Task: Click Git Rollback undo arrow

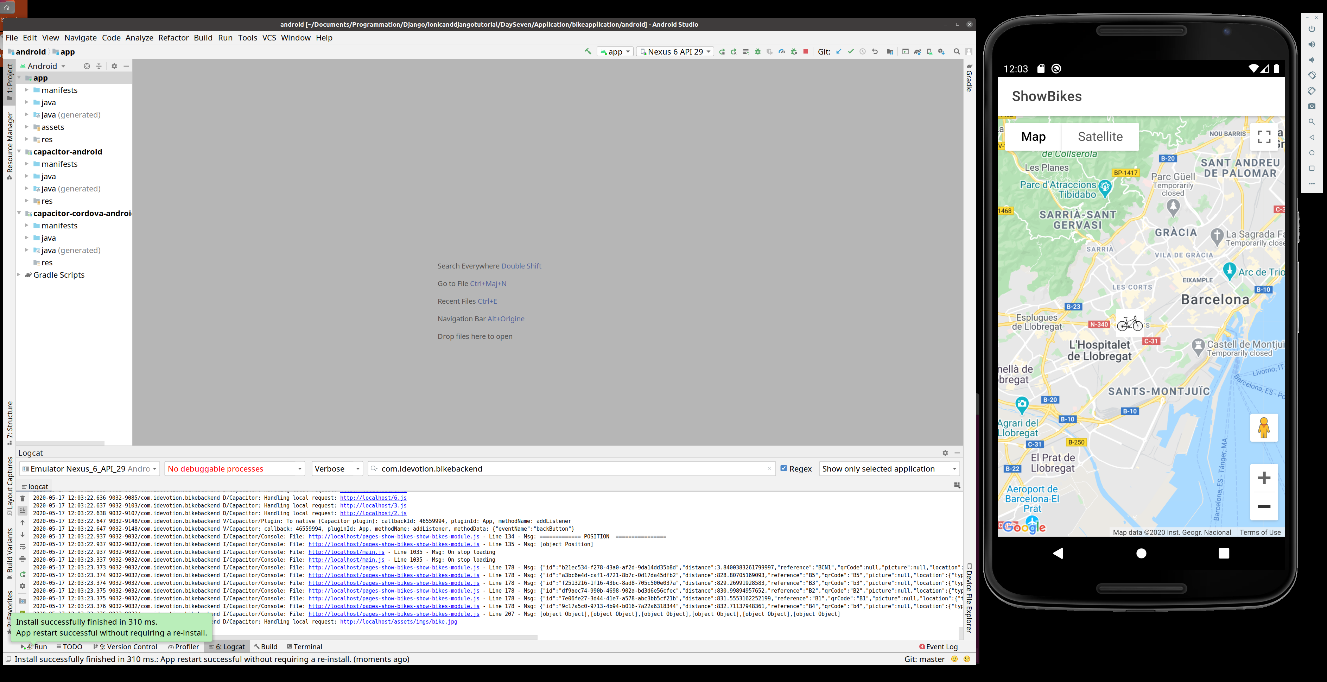Action: [x=875, y=51]
